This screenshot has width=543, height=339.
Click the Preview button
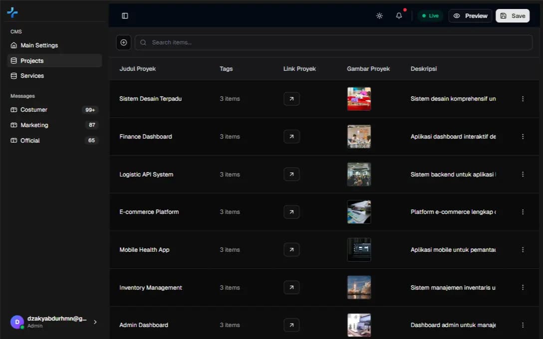470,16
